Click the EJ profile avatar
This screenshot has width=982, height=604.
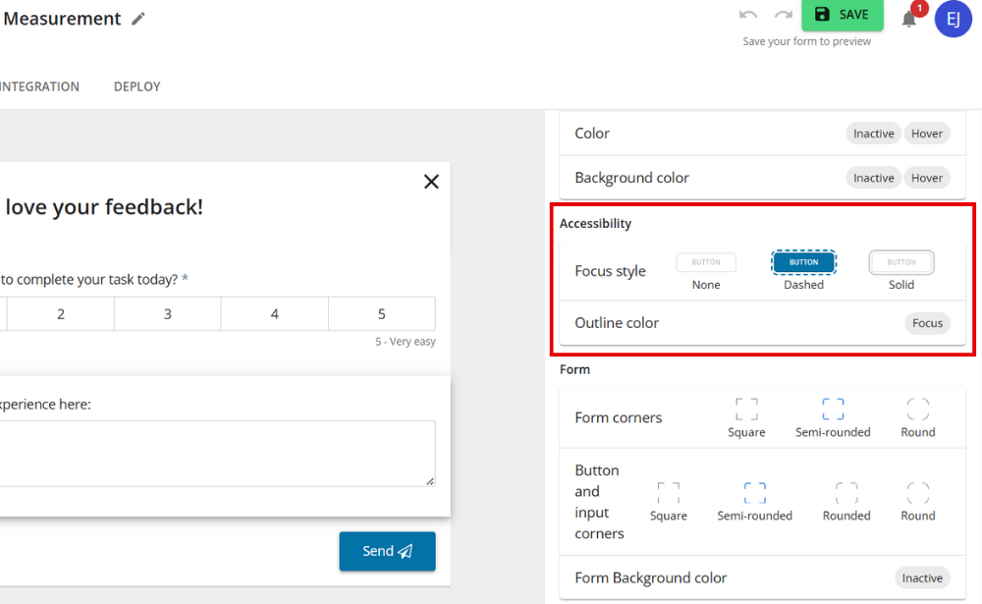954,19
